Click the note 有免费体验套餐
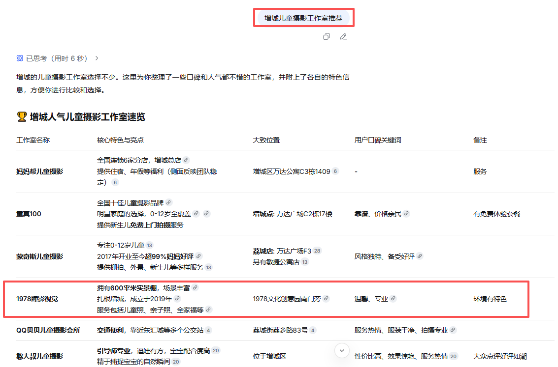Image resolution: width=558 pixels, height=367 pixels. click(497, 214)
